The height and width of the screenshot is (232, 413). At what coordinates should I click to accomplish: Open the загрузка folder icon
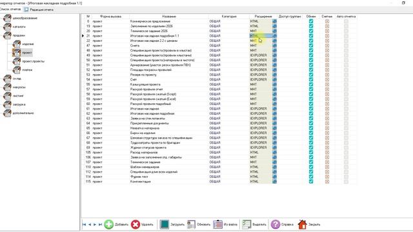click(x=7, y=104)
